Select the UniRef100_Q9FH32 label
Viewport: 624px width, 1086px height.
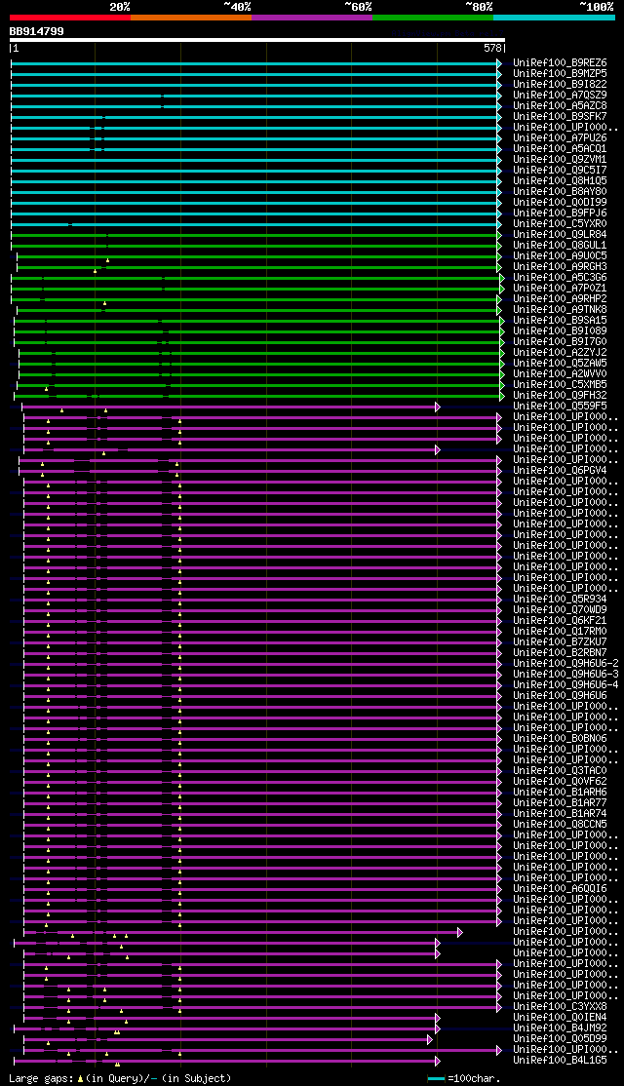[x=561, y=396]
